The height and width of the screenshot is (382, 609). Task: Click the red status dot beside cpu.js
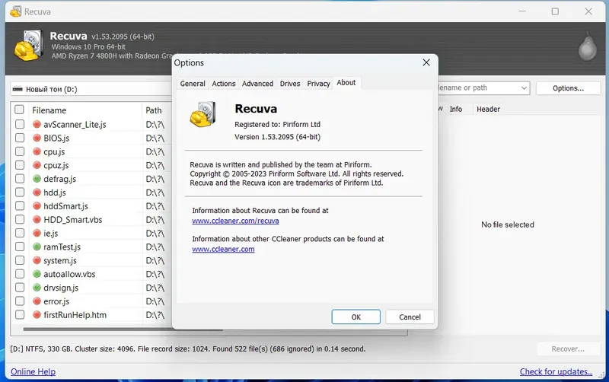point(37,151)
